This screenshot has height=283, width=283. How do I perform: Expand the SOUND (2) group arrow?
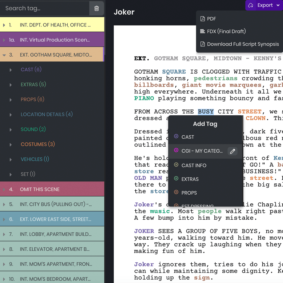tap(11, 130)
